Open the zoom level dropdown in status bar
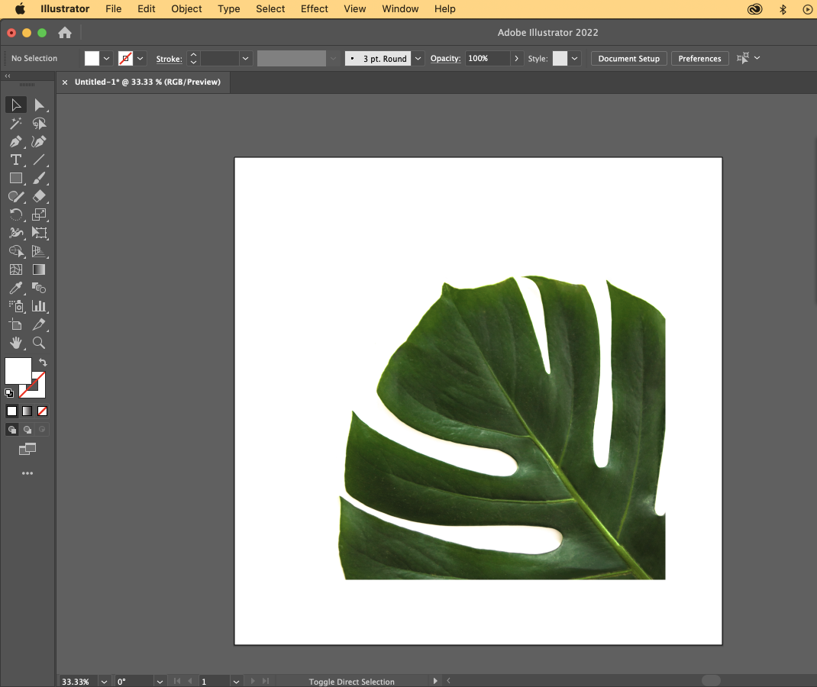Viewport: 817px width, 687px height. tap(103, 681)
